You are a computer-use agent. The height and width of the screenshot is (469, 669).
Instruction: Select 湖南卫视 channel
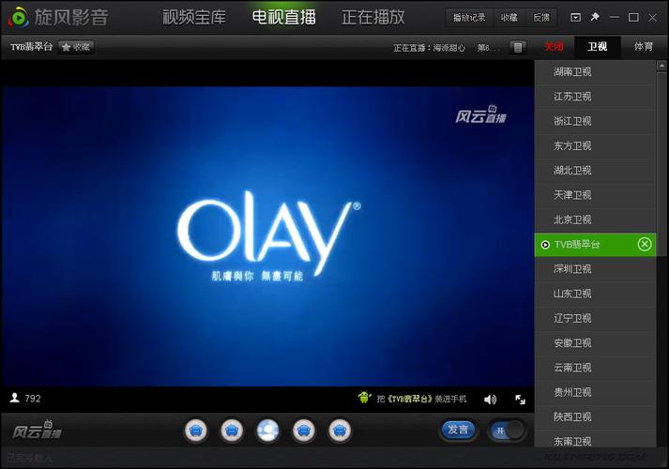595,72
